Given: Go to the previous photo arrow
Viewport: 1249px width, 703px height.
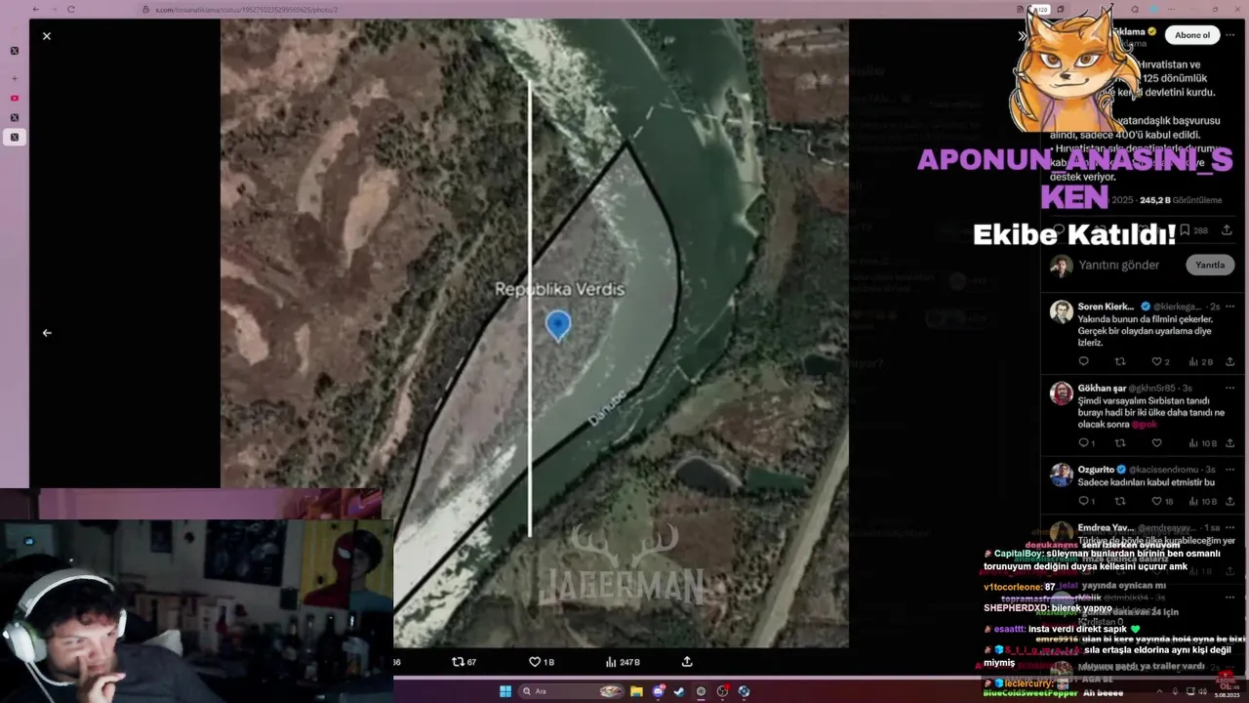Looking at the screenshot, I should pyautogui.click(x=47, y=333).
